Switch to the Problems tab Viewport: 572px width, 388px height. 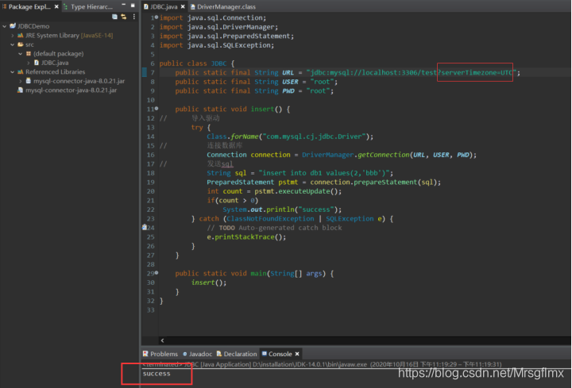pos(164,354)
